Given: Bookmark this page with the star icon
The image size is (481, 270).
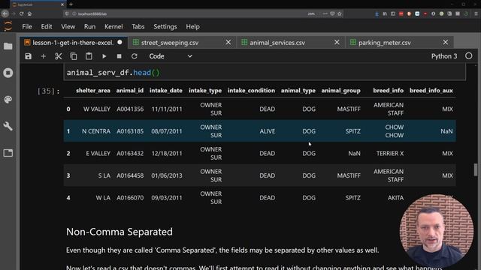Looking at the screenshot, I should (340, 13).
